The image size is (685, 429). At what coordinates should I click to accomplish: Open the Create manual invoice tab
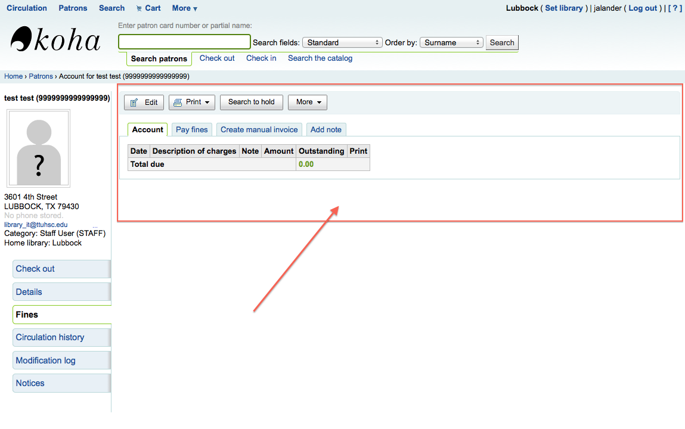(259, 130)
